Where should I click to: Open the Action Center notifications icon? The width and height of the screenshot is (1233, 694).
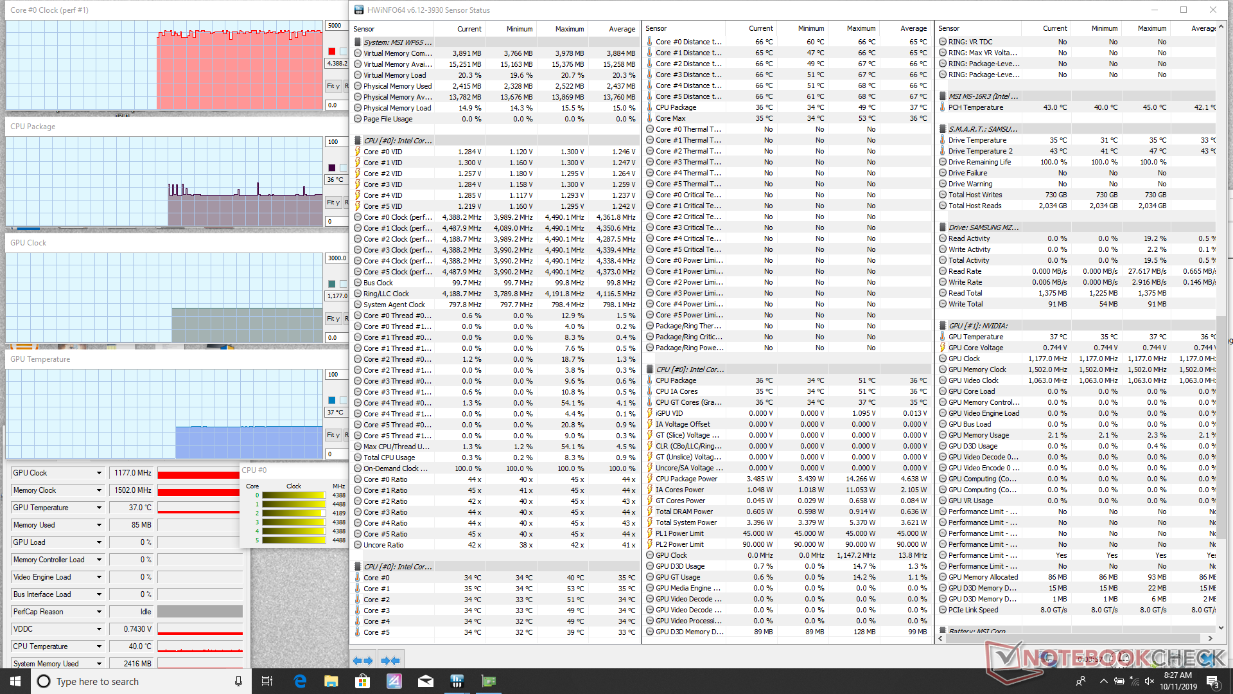(x=1212, y=682)
